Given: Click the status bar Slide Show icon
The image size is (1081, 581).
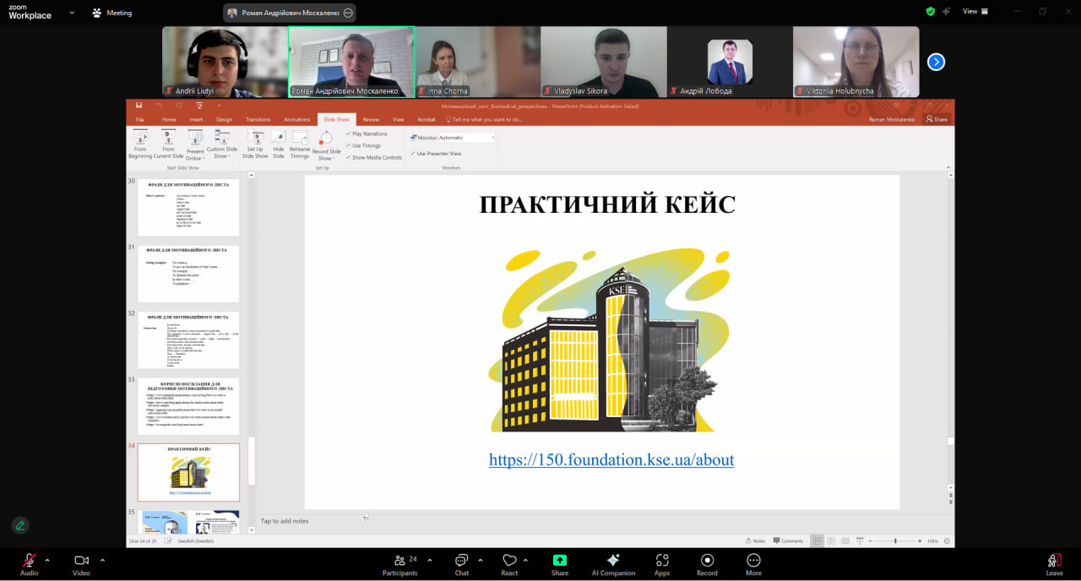Looking at the screenshot, I should tap(860, 540).
